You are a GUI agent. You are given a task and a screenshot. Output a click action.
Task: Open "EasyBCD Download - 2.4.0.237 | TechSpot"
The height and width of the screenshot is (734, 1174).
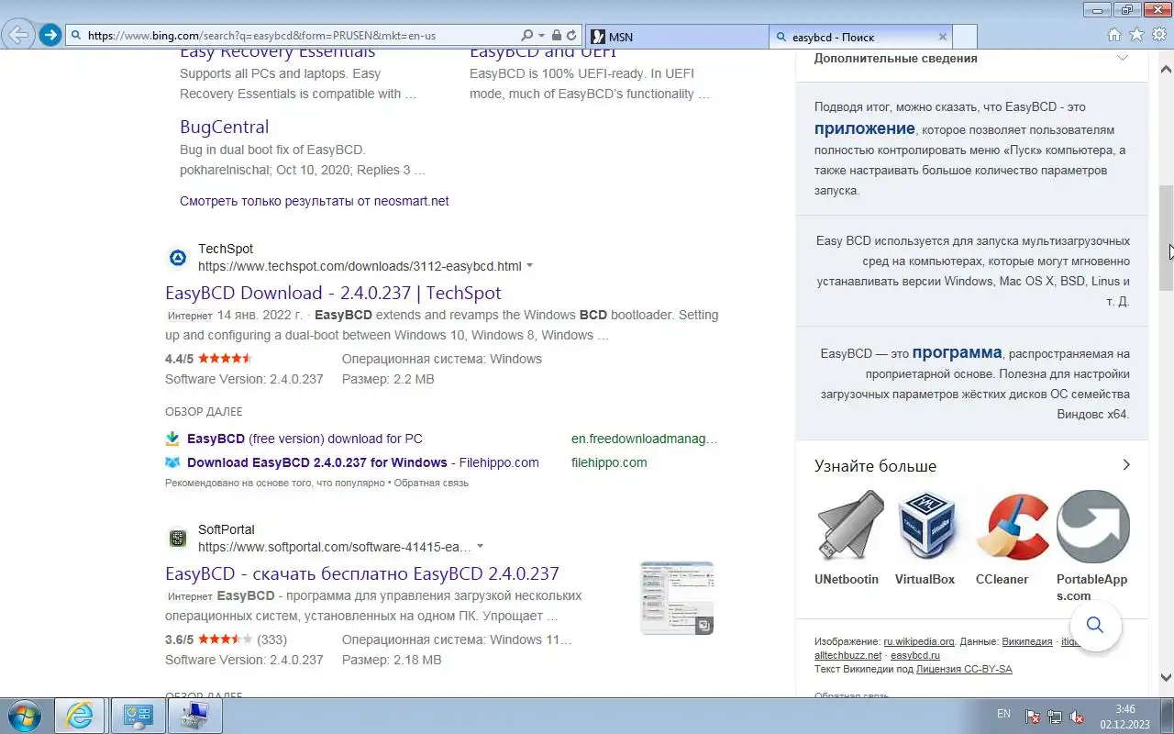pos(333,293)
